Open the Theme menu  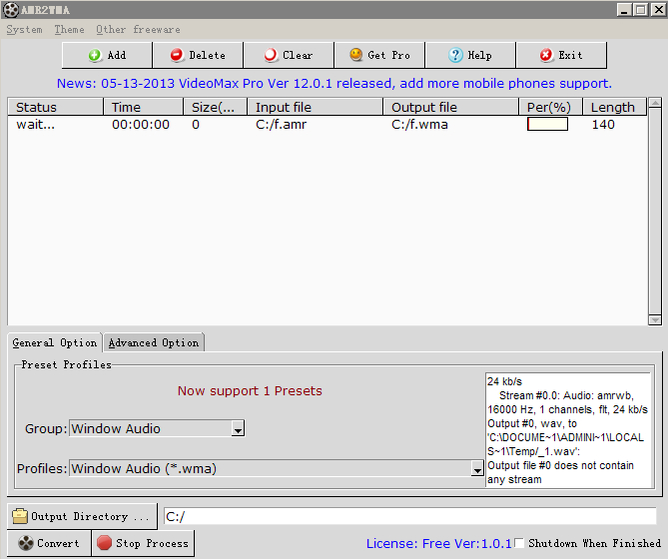tap(69, 30)
